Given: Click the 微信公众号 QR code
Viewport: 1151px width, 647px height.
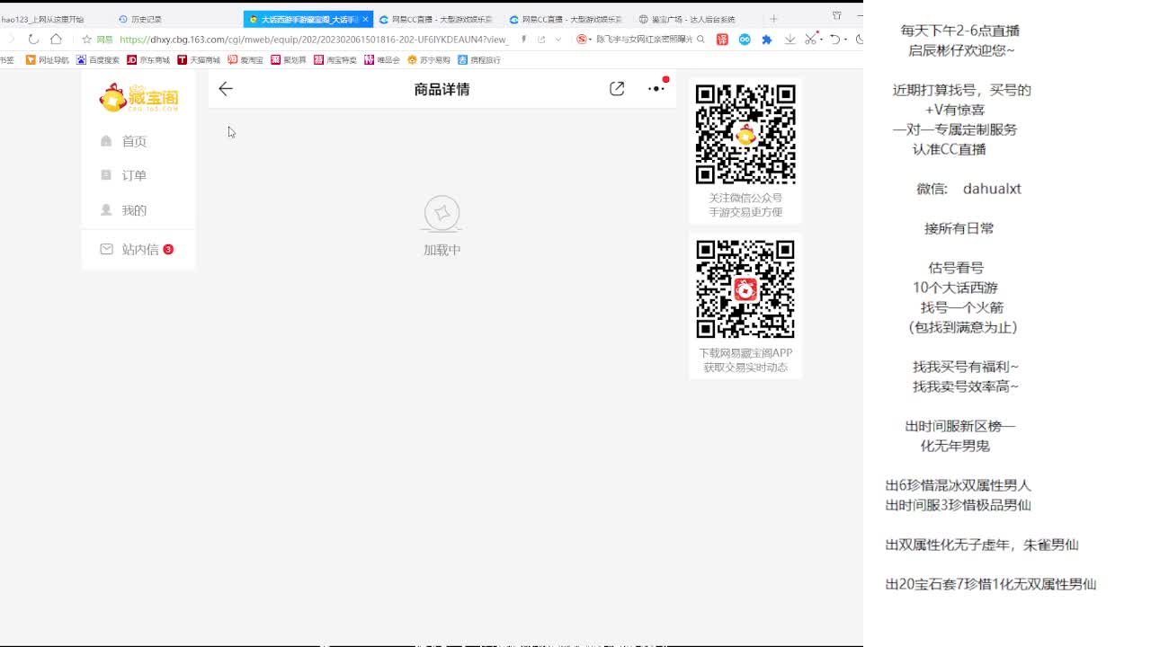Looking at the screenshot, I should 745,135.
